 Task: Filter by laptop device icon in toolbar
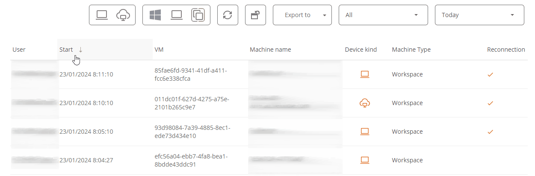(102, 15)
